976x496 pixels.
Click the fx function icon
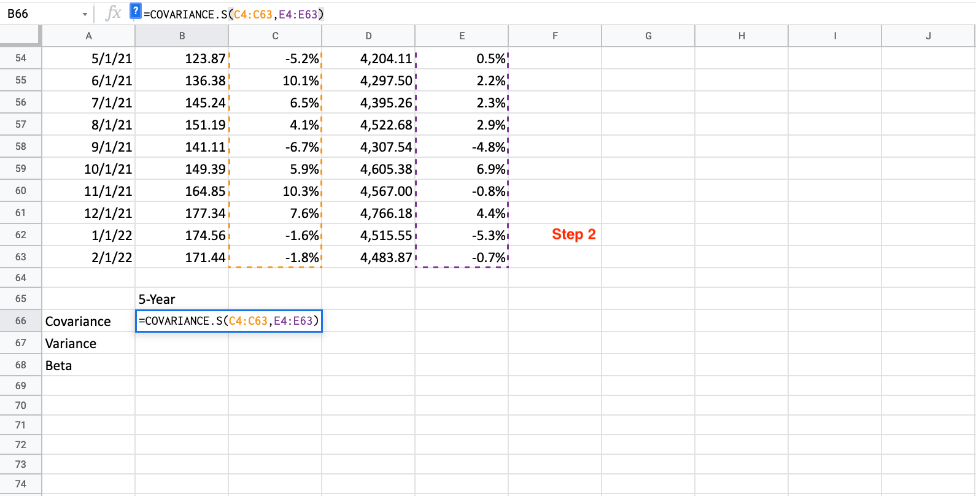113,13
